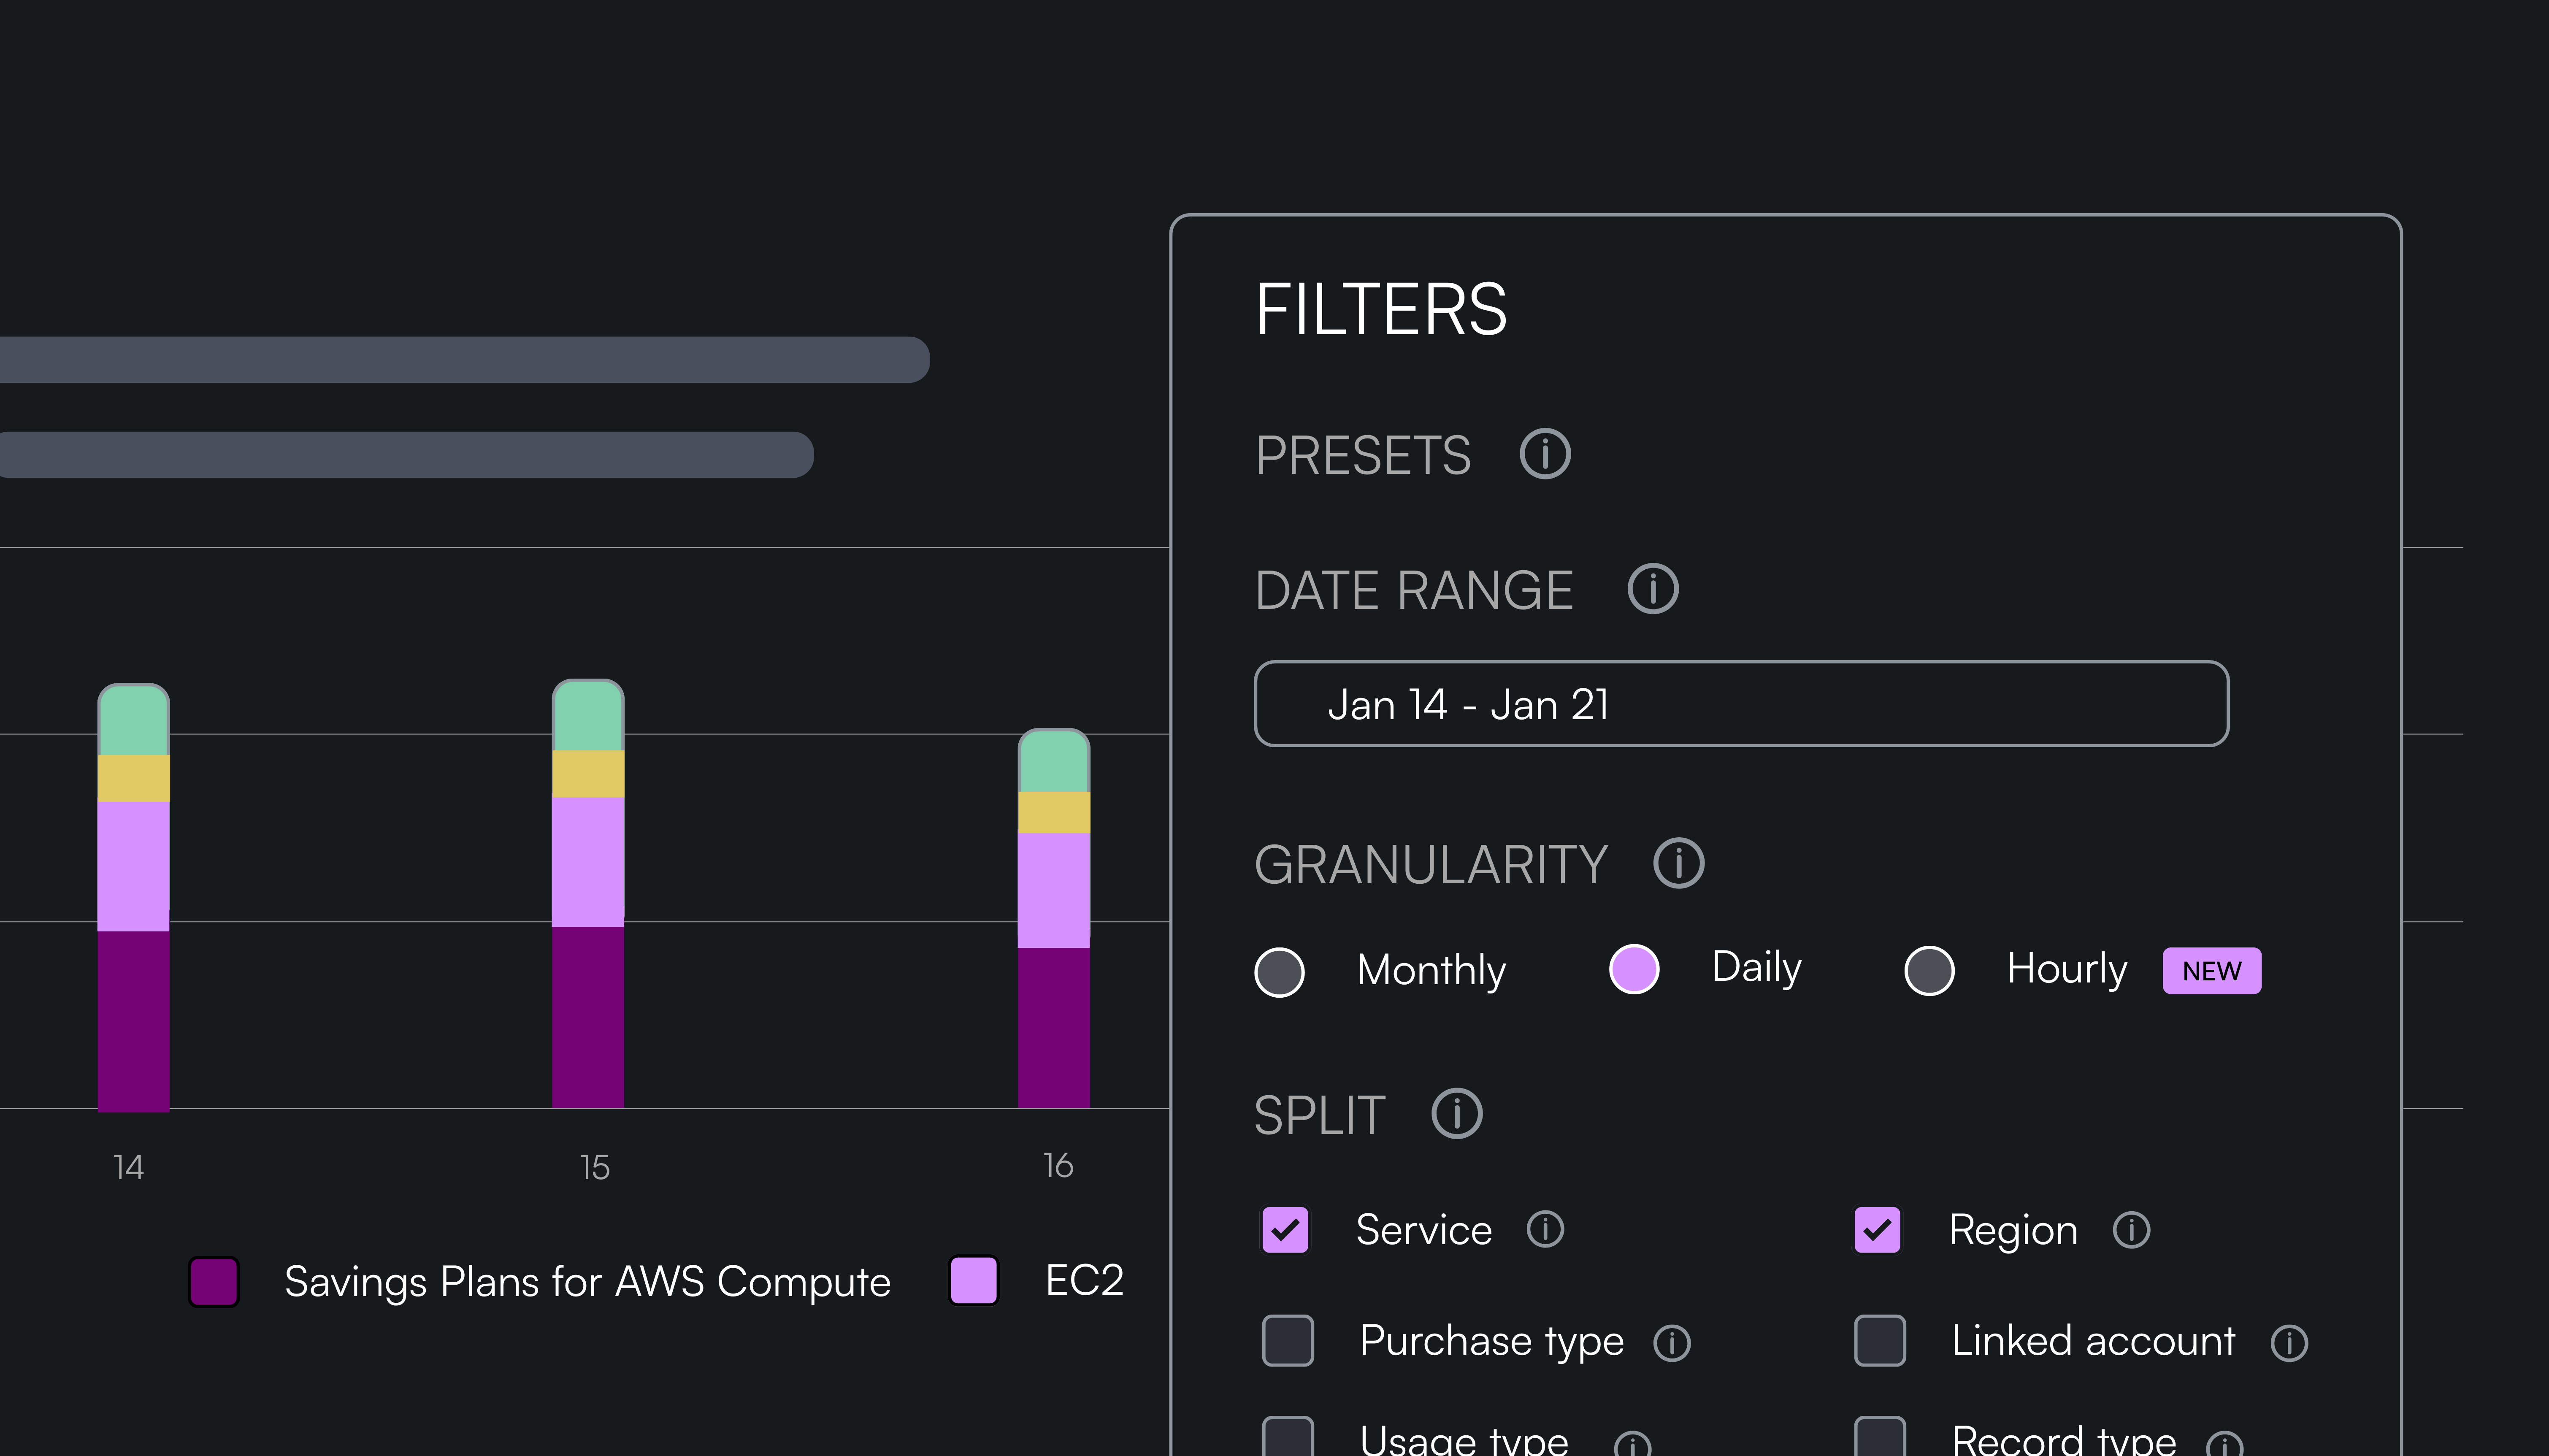This screenshot has width=2549, height=1456.
Task: Uncheck the Service split checkbox
Action: (1285, 1230)
